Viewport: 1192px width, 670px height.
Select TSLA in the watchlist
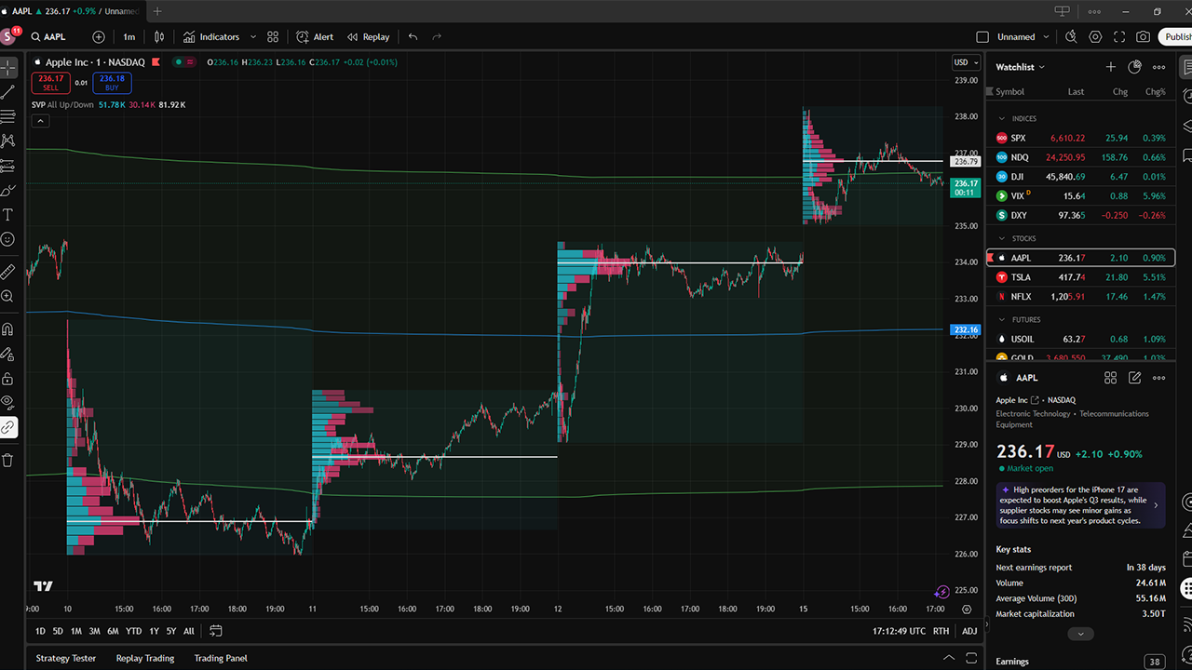tap(1021, 277)
